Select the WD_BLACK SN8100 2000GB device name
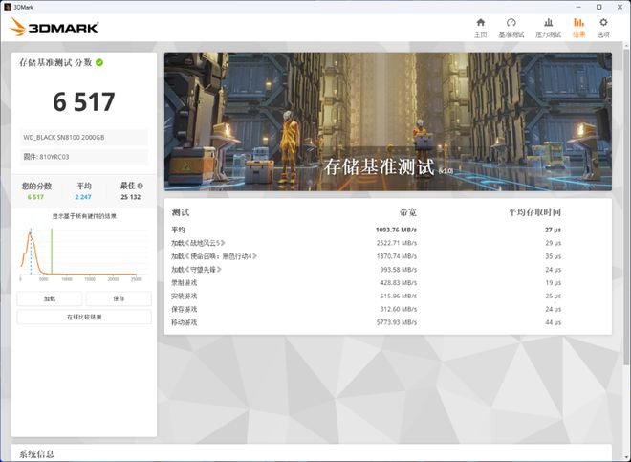This screenshot has height=462, width=631. pyautogui.click(x=64, y=138)
